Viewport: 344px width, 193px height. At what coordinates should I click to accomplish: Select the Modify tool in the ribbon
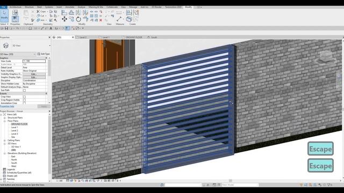(x=4, y=16)
